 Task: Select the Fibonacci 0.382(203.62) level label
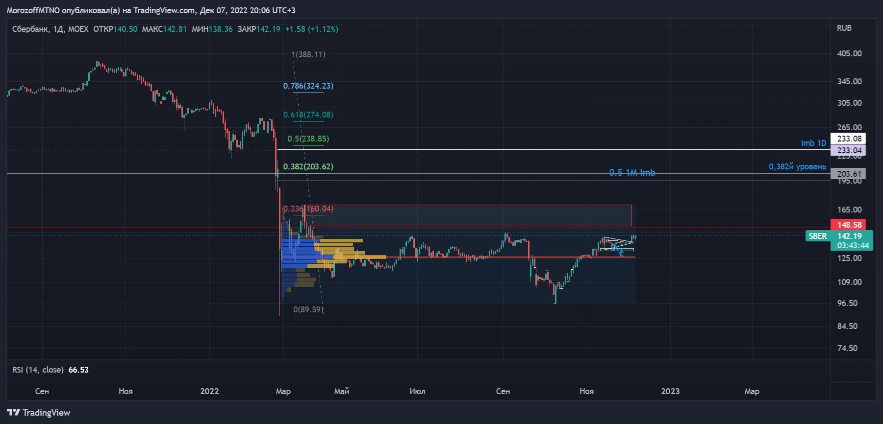308,166
